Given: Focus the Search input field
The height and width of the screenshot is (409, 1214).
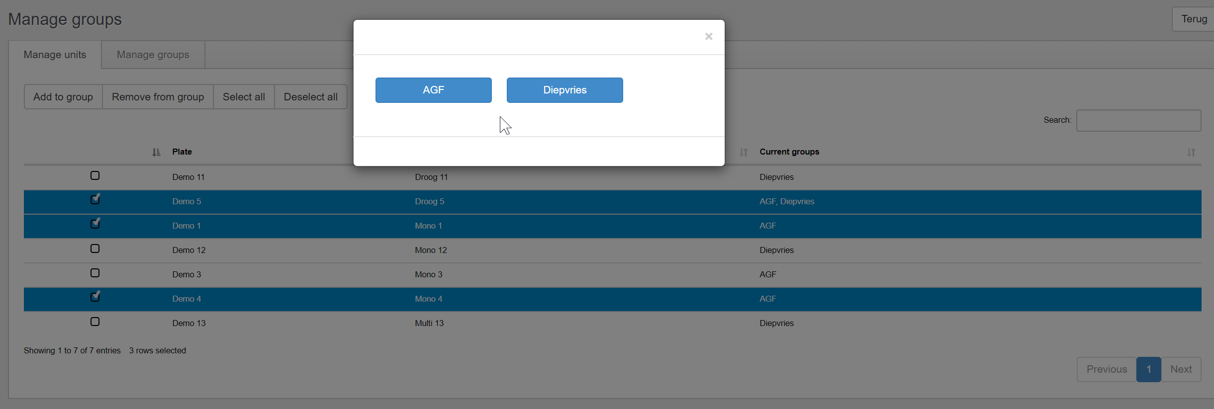Looking at the screenshot, I should pyautogui.click(x=1138, y=120).
